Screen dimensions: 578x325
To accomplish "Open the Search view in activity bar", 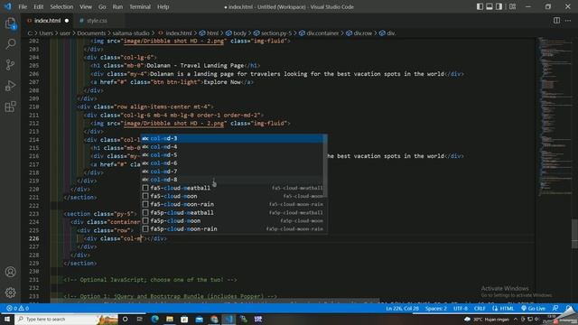I will coord(10,44).
